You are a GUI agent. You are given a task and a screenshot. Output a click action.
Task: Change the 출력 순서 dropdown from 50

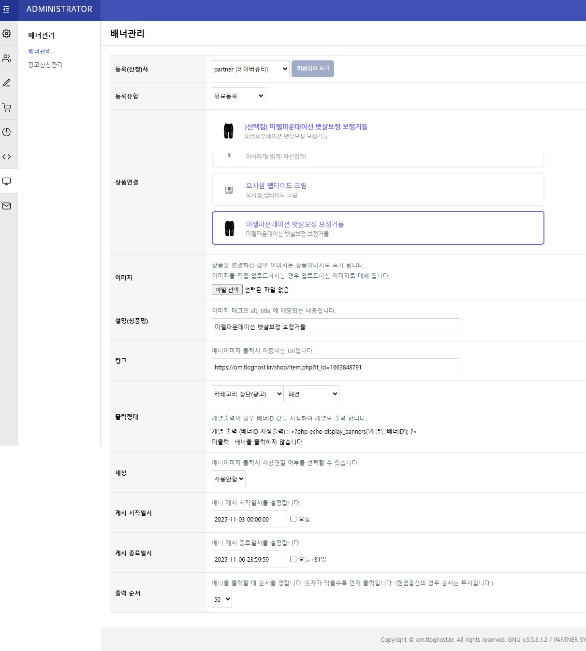coord(221,599)
